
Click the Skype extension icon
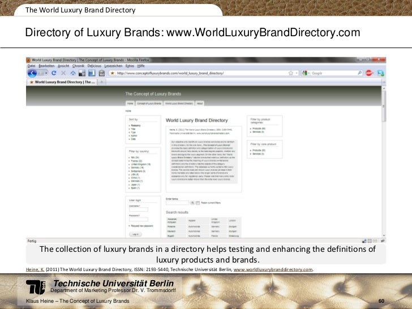point(380,73)
